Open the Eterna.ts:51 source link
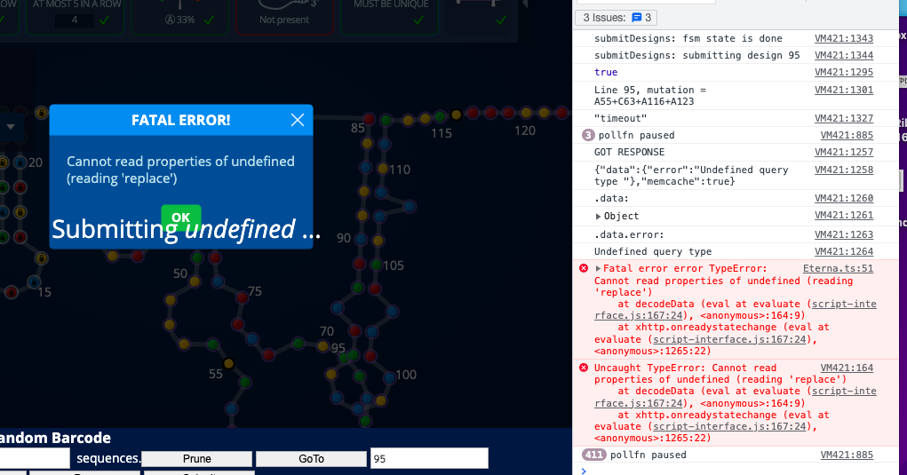 point(837,268)
